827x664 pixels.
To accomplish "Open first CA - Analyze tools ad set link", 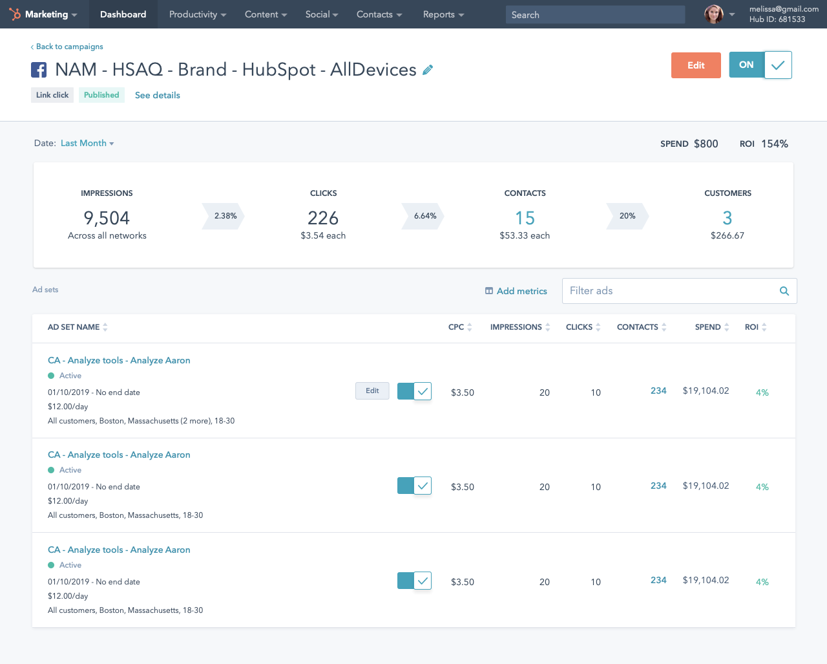I will pyautogui.click(x=119, y=360).
